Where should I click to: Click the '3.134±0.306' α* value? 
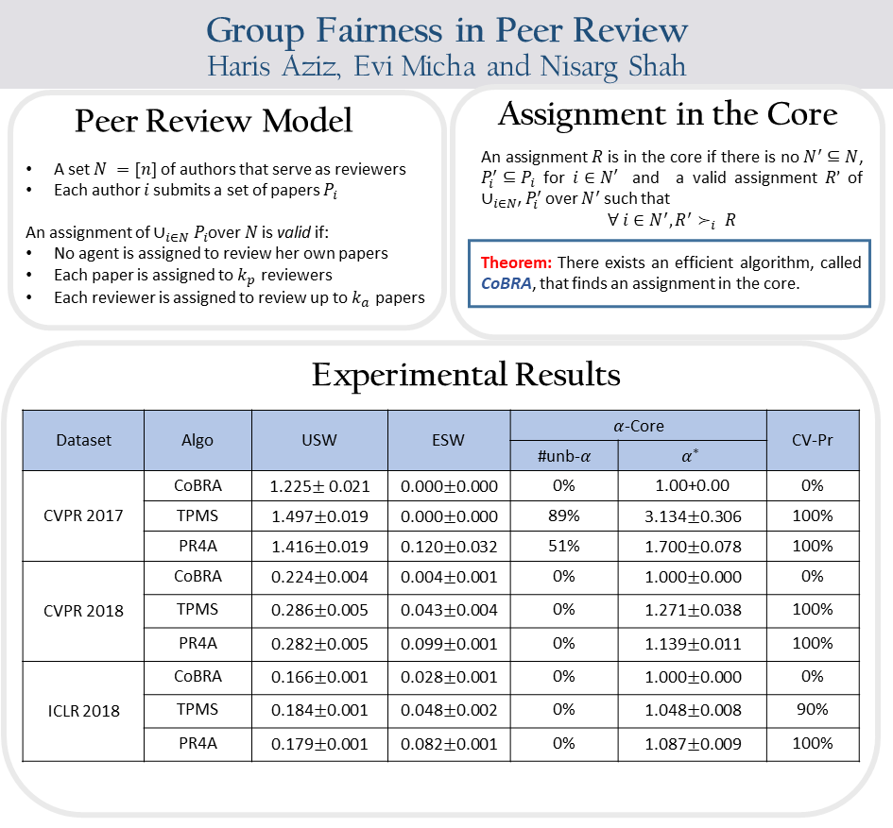click(692, 515)
